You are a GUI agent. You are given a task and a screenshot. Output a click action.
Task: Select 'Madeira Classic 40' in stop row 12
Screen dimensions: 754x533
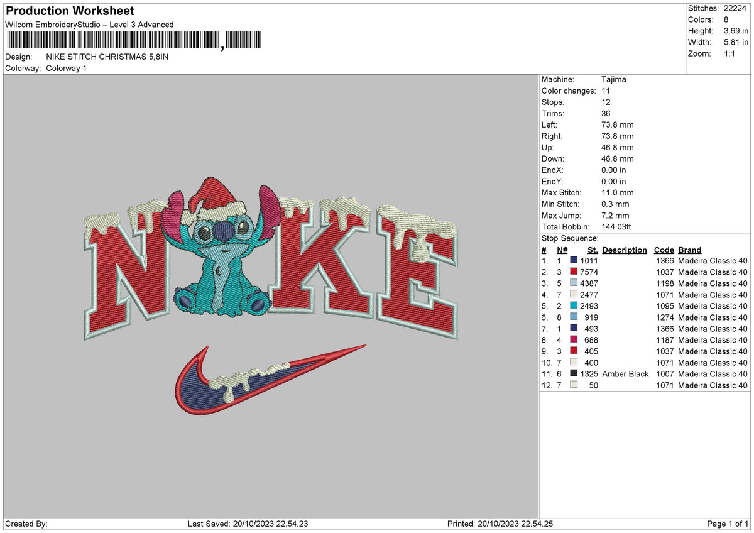click(713, 385)
